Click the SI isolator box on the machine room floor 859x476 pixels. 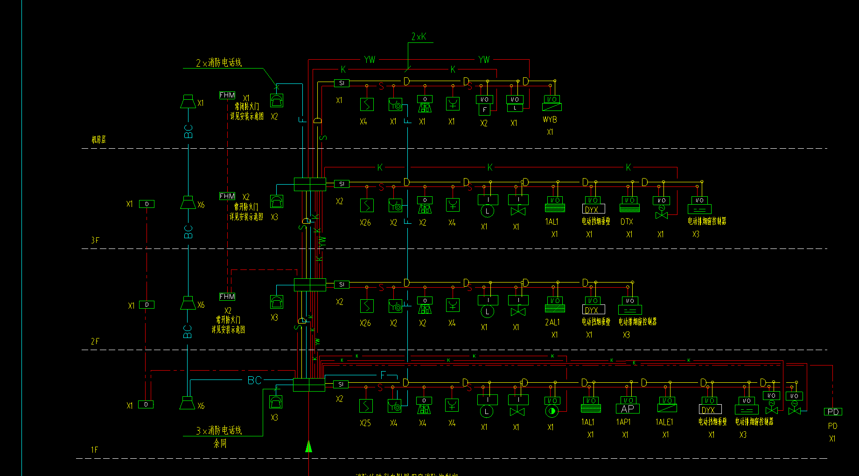[342, 83]
